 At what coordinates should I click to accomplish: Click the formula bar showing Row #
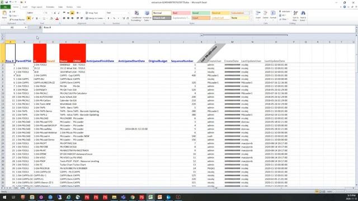pos(199,27)
